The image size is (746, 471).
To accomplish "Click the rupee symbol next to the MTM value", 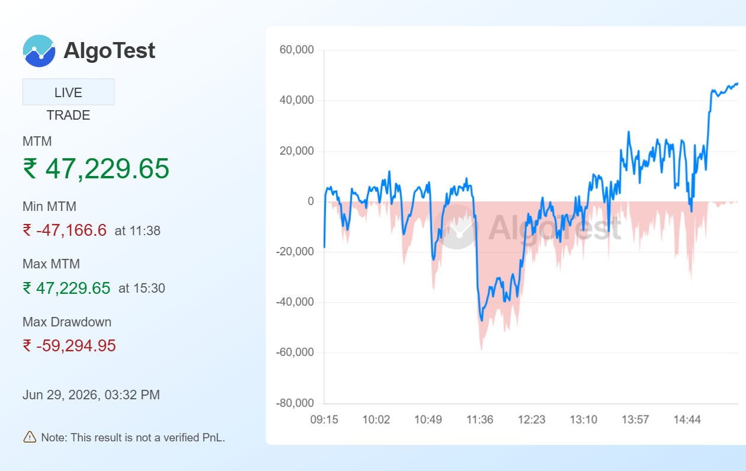I will coord(30,169).
